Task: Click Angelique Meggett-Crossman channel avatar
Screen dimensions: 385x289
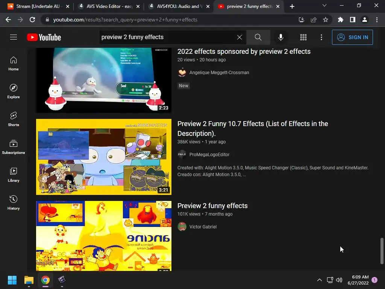Action: pyautogui.click(x=182, y=73)
